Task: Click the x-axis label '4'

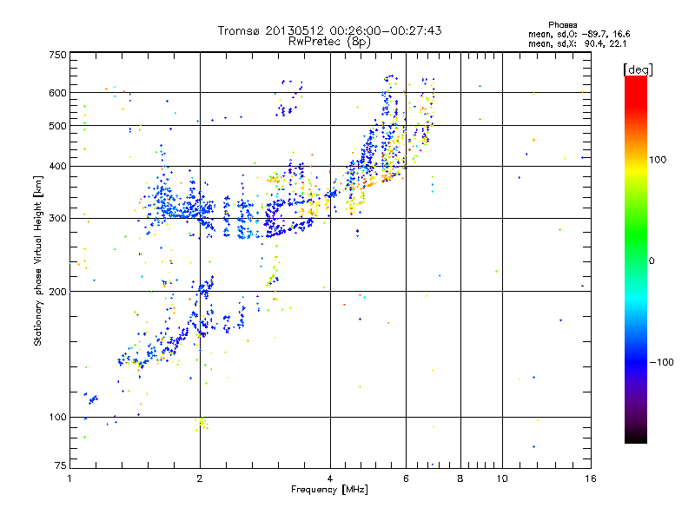Action: (x=330, y=478)
